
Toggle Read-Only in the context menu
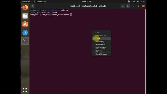(x=102, y=42)
